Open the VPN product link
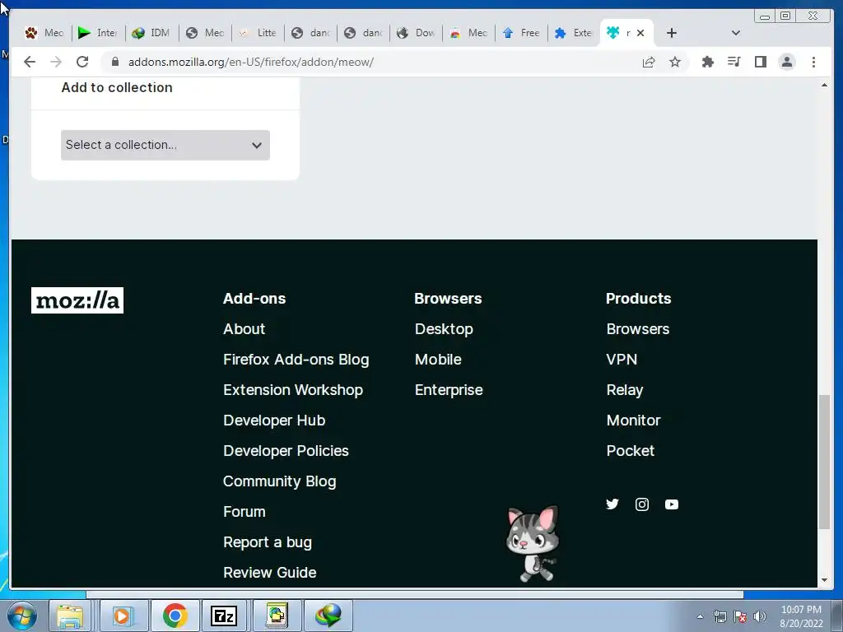The image size is (843, 632). pyautogui.click(x=622, y=360)
